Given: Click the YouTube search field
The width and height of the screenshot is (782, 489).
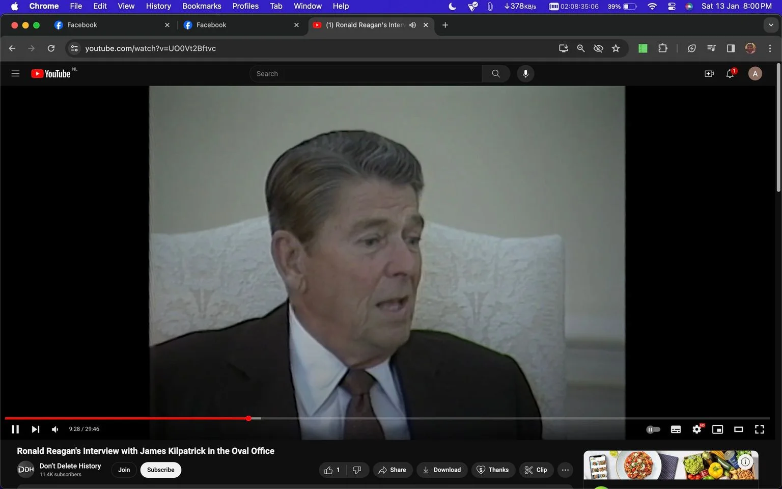Looking at the screenshot, I should pyautogui.click(x=366, y=74).
